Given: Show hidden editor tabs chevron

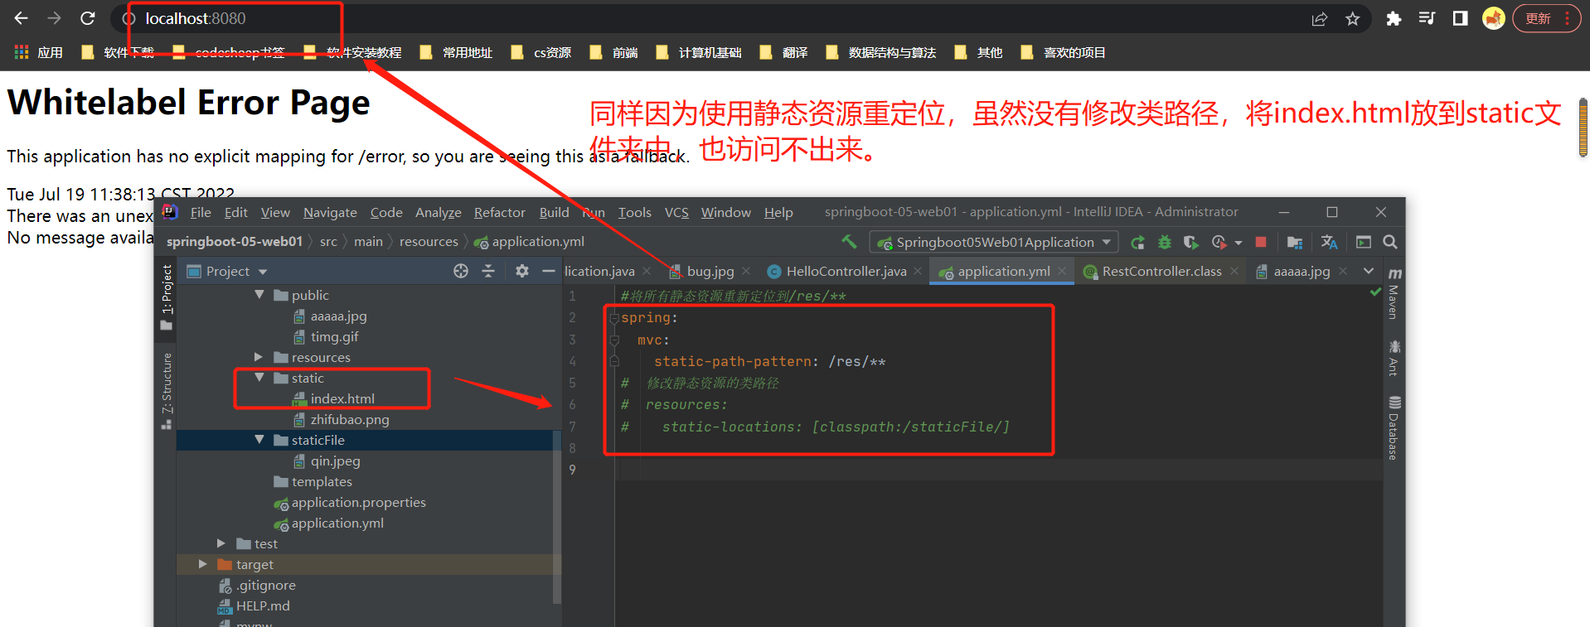Looking at the screenshot, I should point(1369,271).
